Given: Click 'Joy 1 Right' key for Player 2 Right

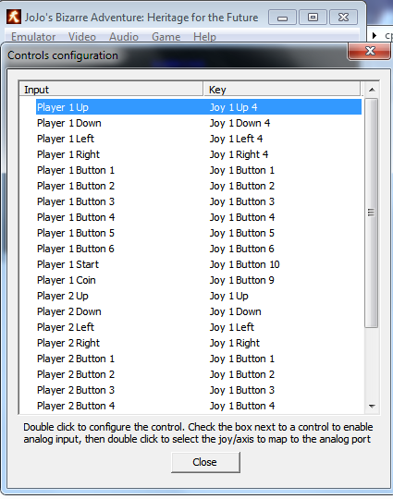Looking at the screenshot, I should coord(235,343).
